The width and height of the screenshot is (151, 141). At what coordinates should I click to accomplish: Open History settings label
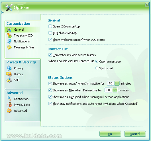click(x=19, y=74)
